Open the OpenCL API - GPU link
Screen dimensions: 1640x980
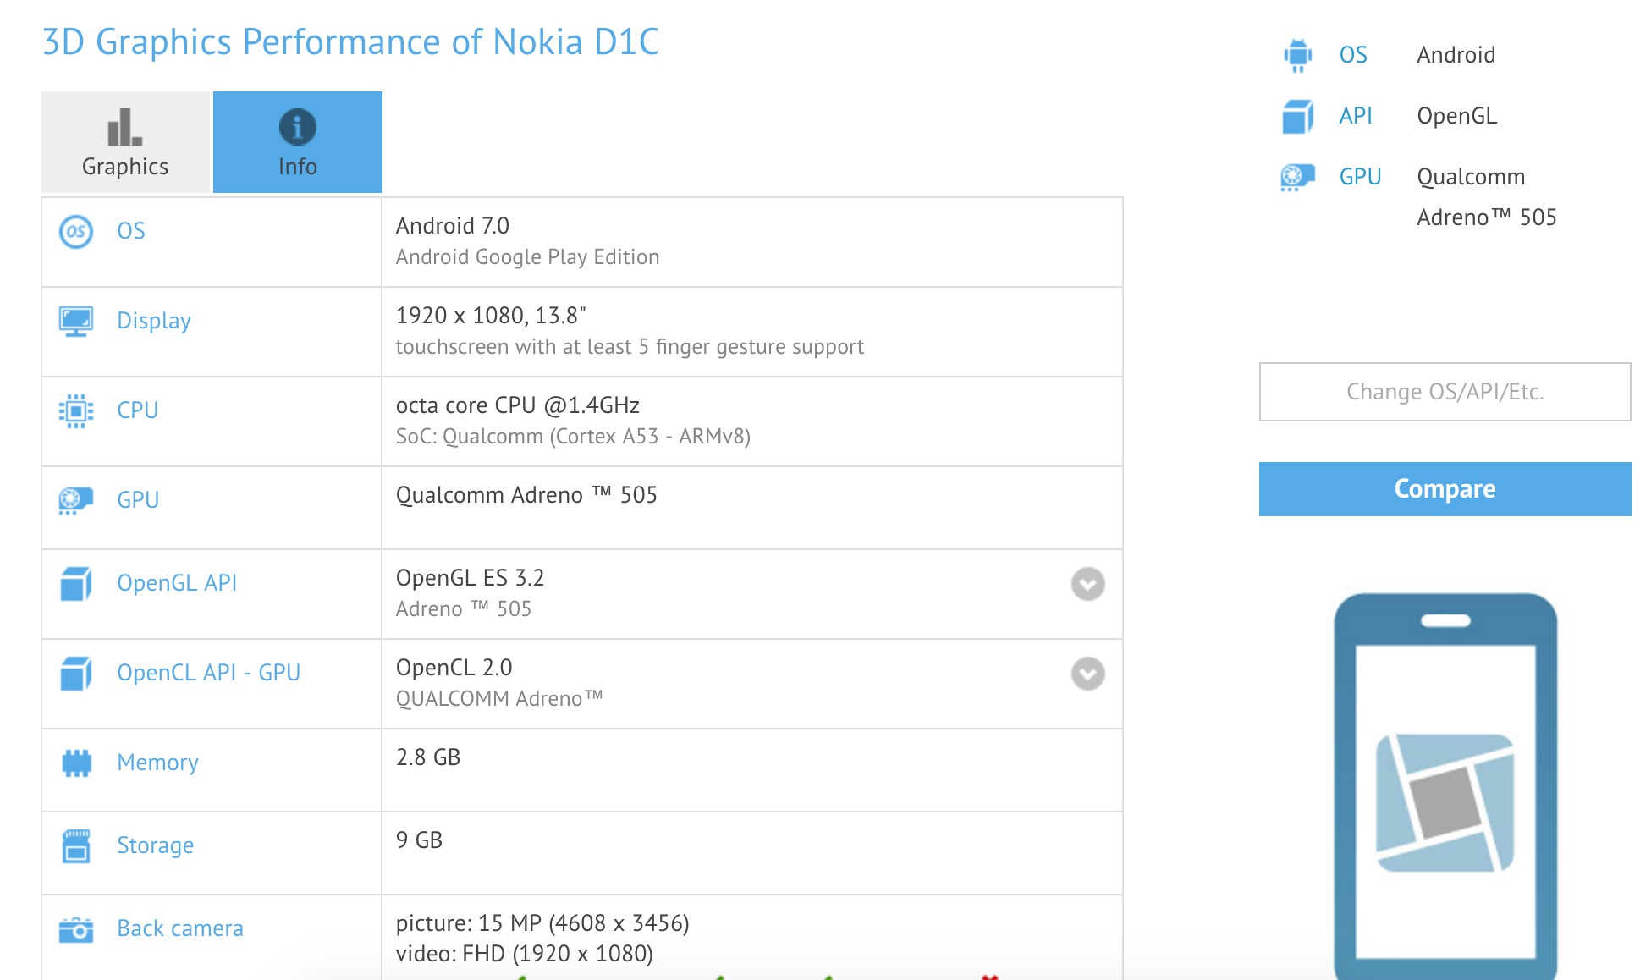[x=208, y=672]
